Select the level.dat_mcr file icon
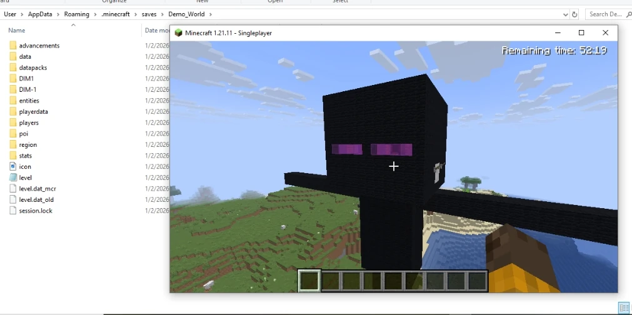Screen dimensions: 632x315 13,189
